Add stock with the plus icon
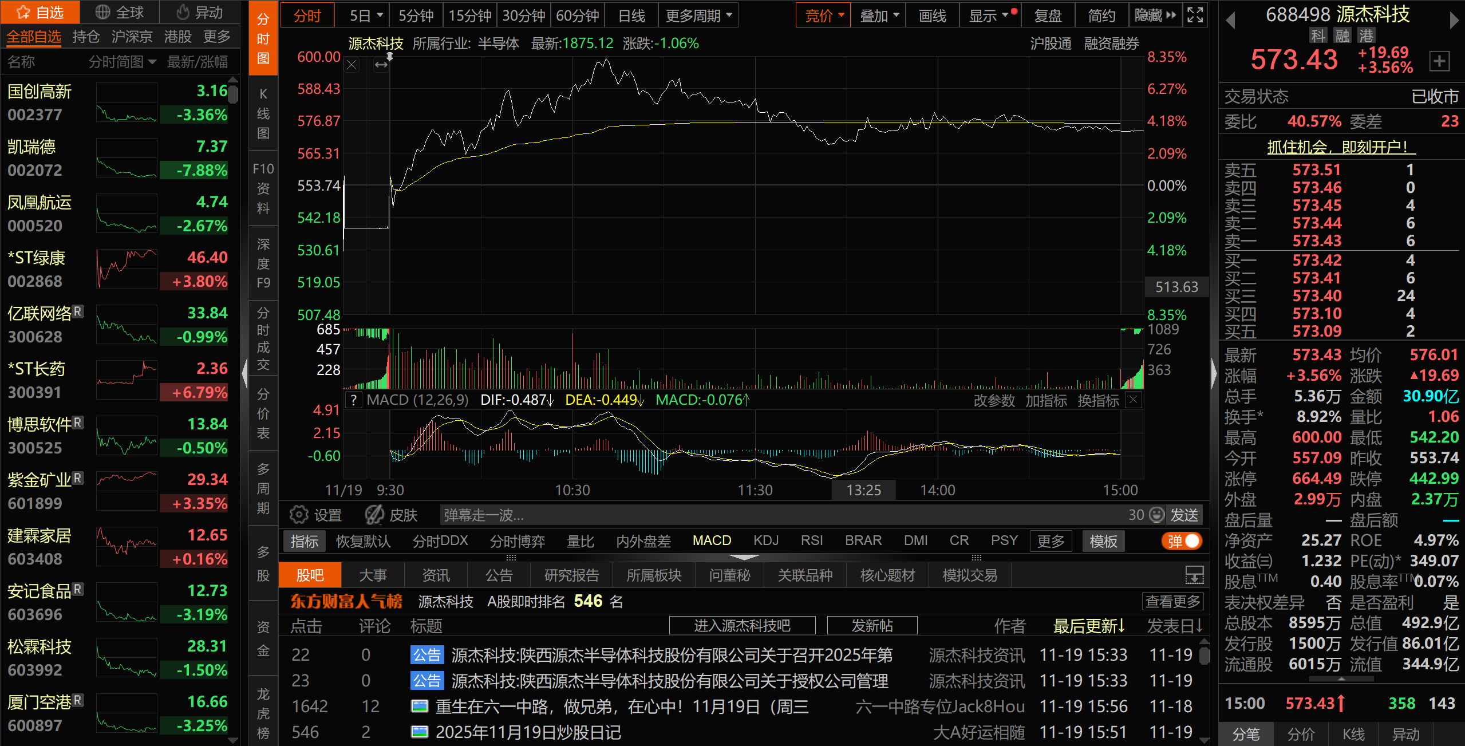Viewport: 1465px width, 746px height. (1439, 61)
